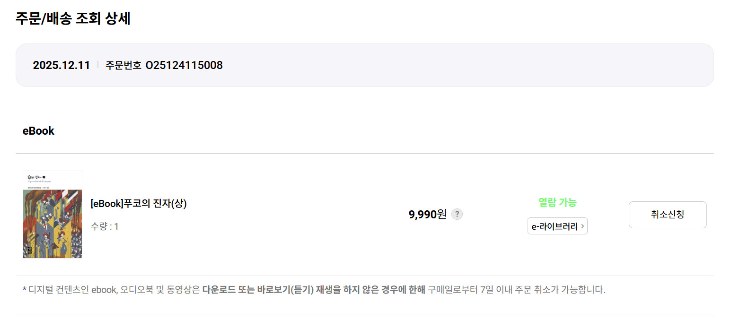740x328 pixels.
Task: Click the 주문번호 label
Action: pos(123,65)
